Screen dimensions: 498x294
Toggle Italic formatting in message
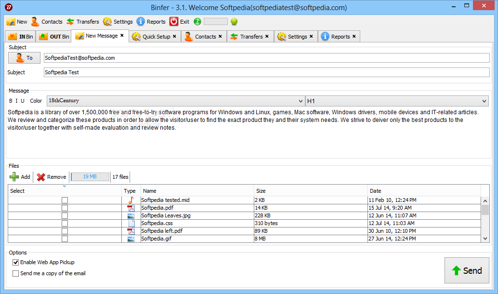(16, 101)
